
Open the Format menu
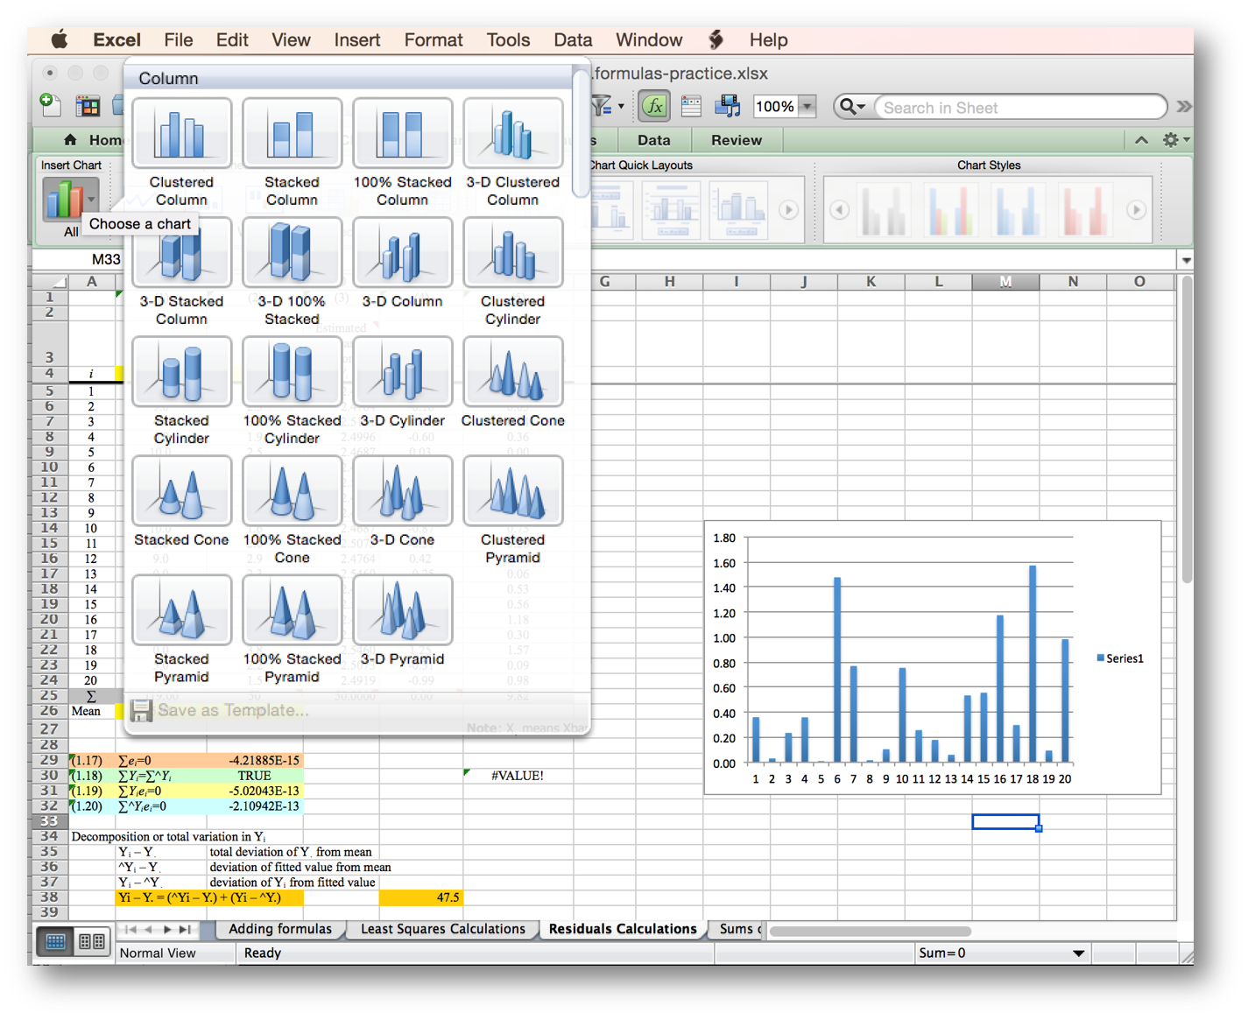point(433,40)
